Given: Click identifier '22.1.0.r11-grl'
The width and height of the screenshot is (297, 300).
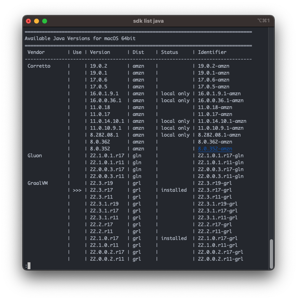Looking at the screenshot, I should 218,245.
